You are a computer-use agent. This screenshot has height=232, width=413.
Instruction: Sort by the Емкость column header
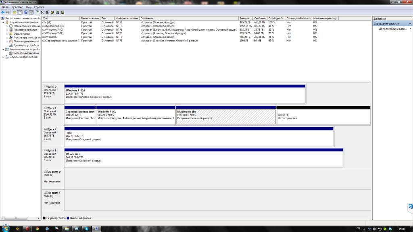pos(246,19)
